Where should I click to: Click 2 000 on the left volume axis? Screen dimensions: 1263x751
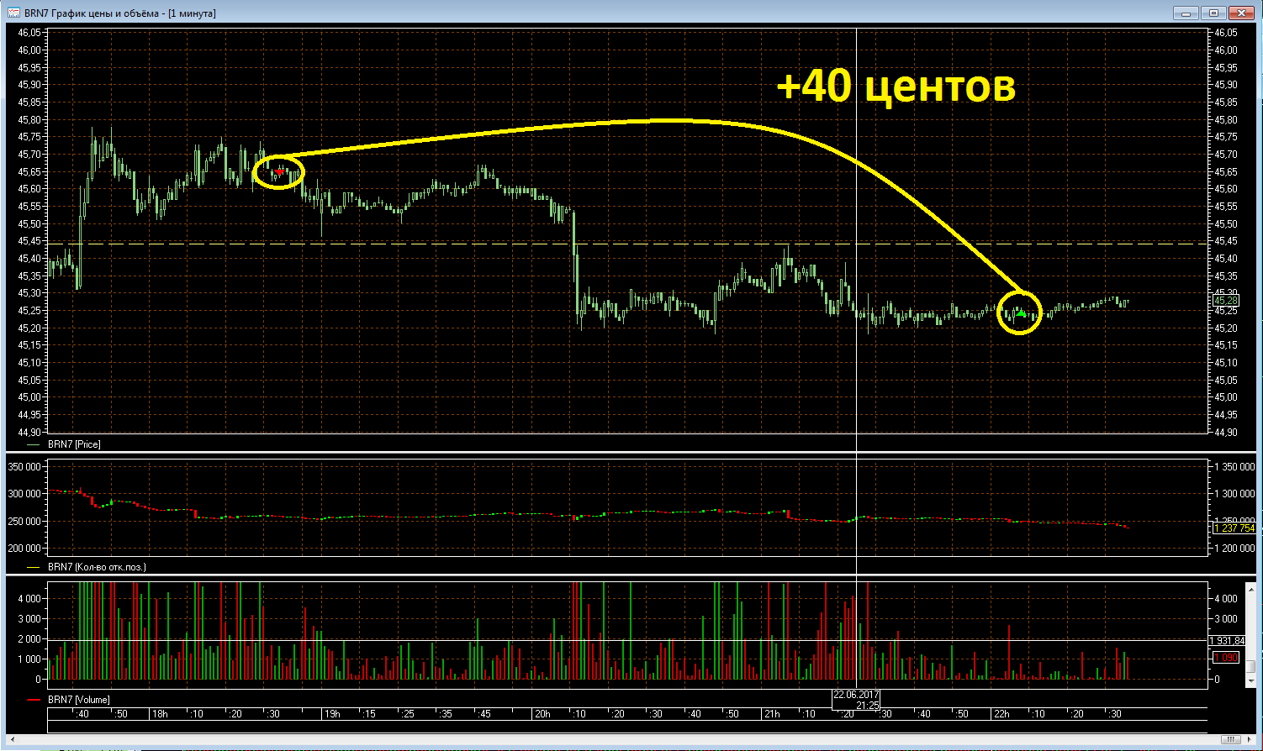point(29,639)
